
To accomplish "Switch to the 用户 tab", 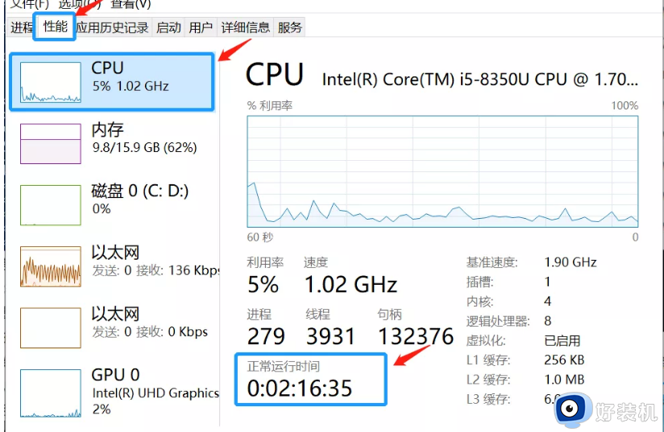I will point(201,27).
